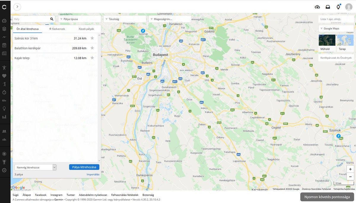
Task: Open the Twitter footer link
Action: click(71, 195)
